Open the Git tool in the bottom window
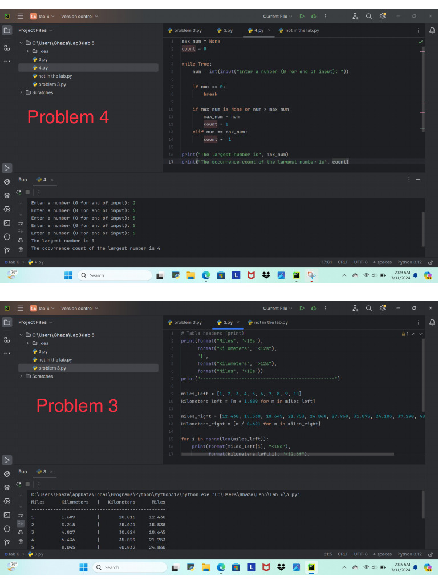The height and width of the screenshot is (584, 438). [x=7, y=542]
